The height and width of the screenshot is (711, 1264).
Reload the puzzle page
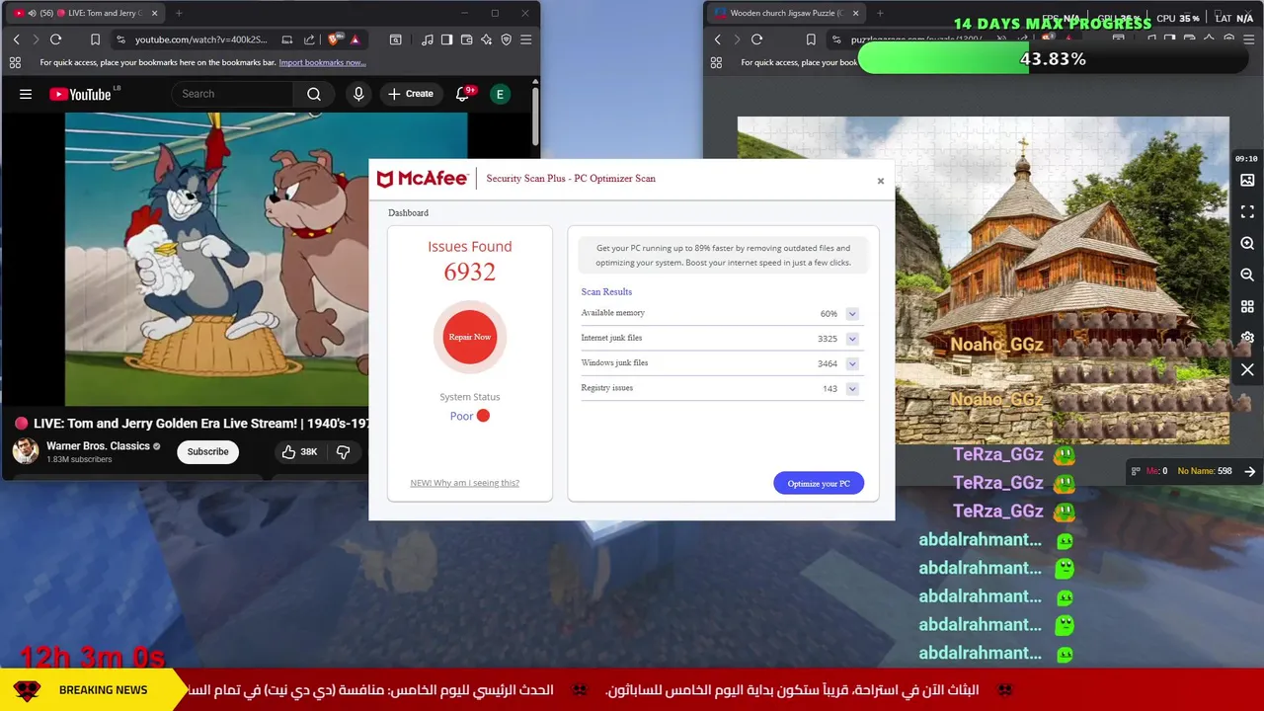[756, 39]
